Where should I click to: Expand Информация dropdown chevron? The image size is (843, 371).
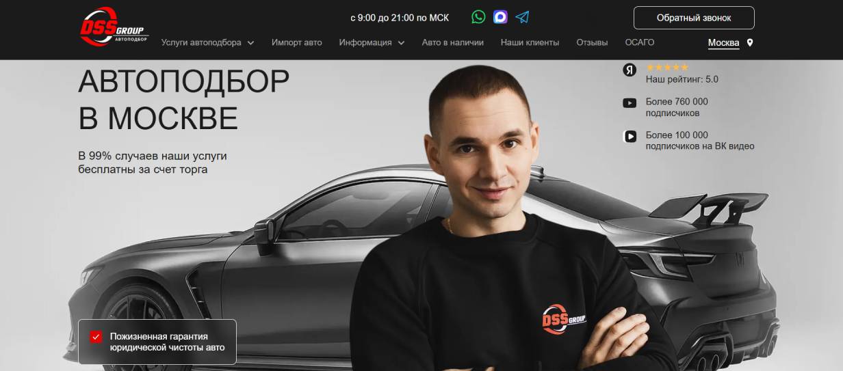pyautogui.click(x=401, y=43)
